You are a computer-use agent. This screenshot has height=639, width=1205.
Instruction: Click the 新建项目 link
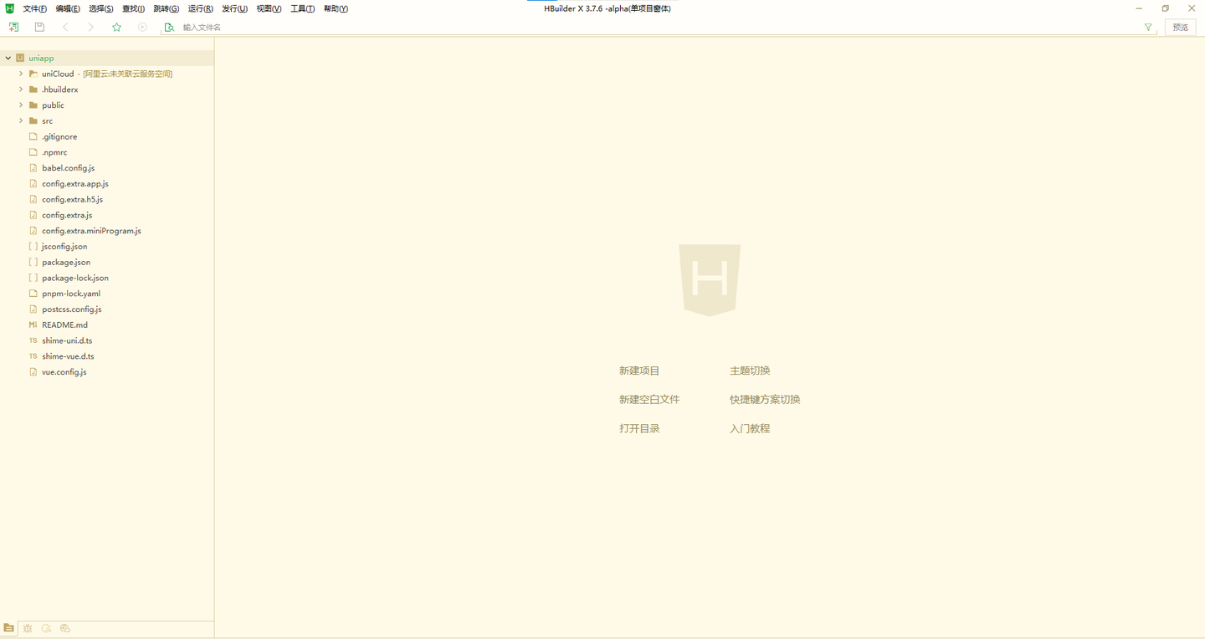tap(638, 371)
